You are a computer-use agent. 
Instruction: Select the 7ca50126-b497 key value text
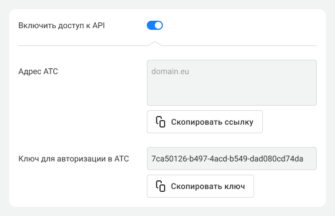[x=227, y=159]
